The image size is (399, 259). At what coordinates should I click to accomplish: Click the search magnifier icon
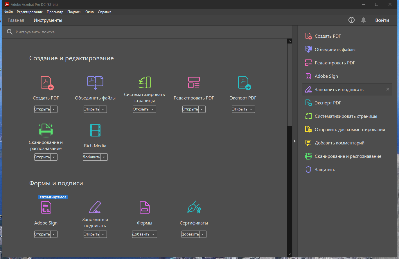pos(10,32)
